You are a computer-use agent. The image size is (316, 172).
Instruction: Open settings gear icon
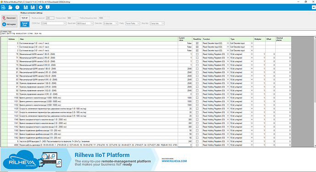click(41, 7)
